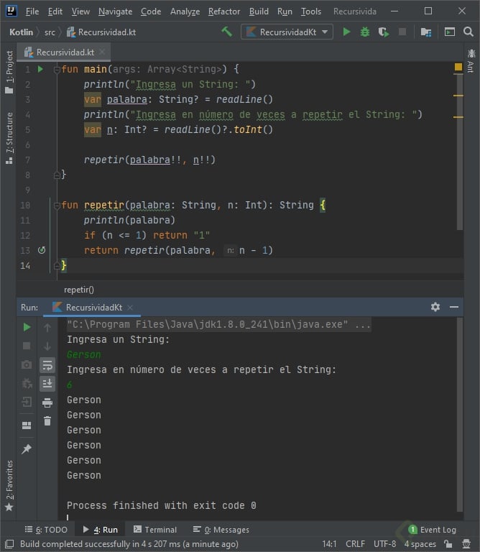Debug RecursividadKt with the bug icon

[365, 32]
